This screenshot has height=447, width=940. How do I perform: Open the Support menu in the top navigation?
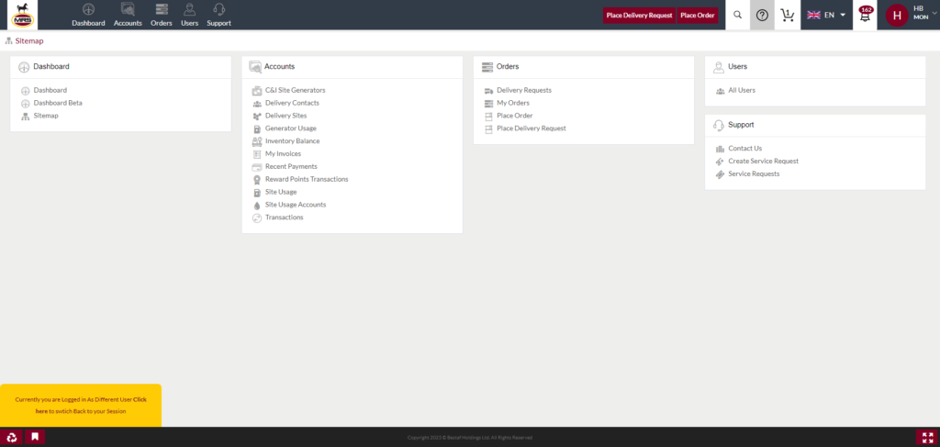[x=218, y=15]
